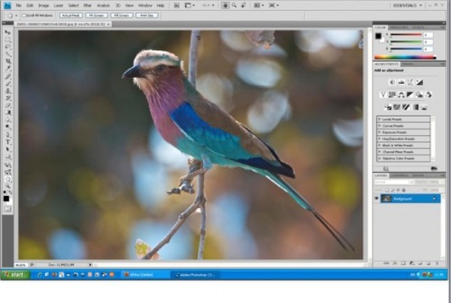Image resolution: width=451 pixels, height=303 pixels.
Task: Enable Scroll All Windows checkbox
Action: pyautogui.click(x=24, y=16)
